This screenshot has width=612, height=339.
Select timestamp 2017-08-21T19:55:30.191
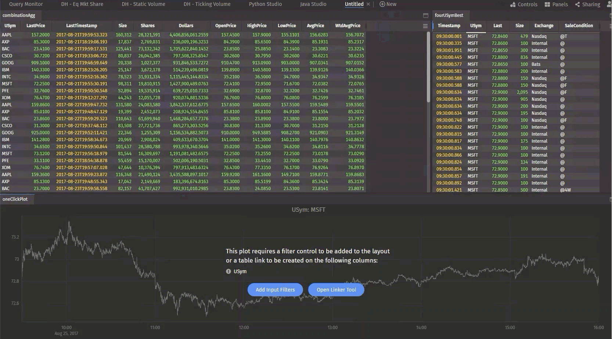[x=82, y=84]
